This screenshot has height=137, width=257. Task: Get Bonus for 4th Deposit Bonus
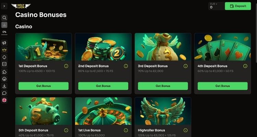pos(223,86)
